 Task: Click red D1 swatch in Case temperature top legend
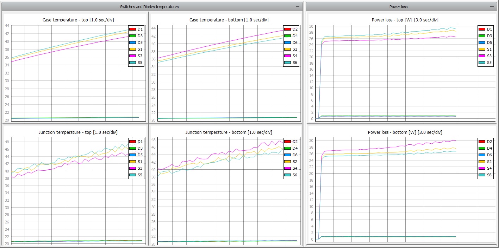[x=132, y=29]
